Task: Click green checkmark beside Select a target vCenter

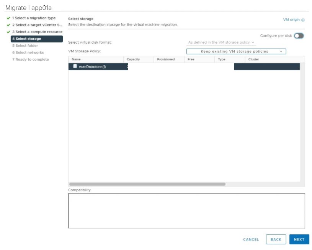Action: tap(8, 25)
